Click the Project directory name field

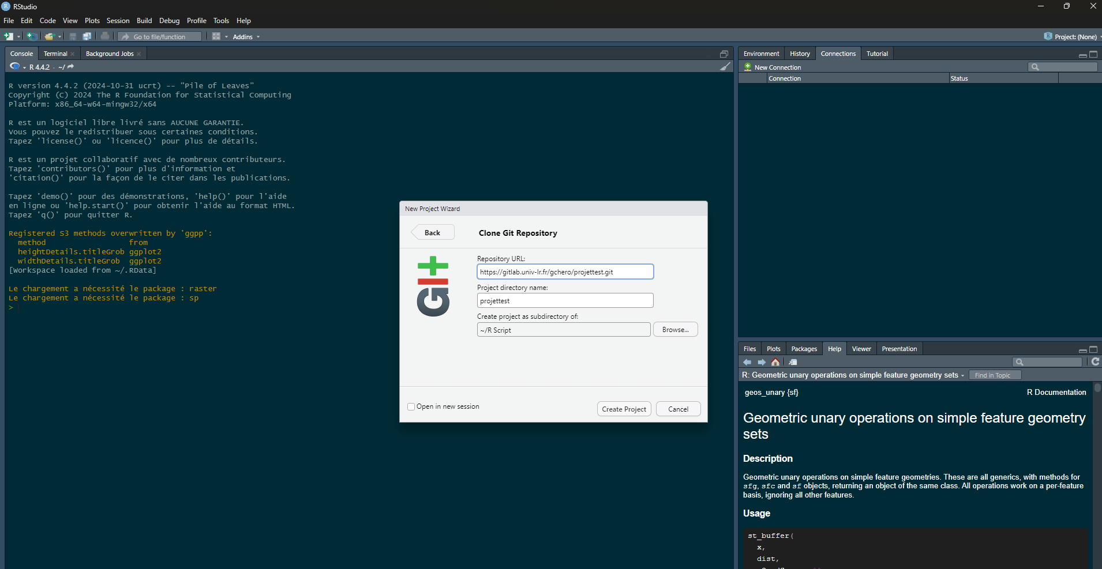tap(565, 301)
